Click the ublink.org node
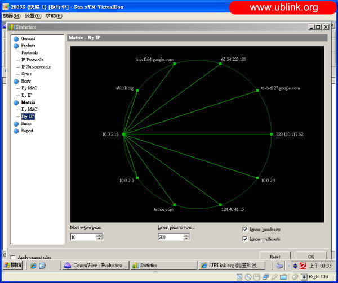Screen dimensions: 338x283 pos(137,91)
